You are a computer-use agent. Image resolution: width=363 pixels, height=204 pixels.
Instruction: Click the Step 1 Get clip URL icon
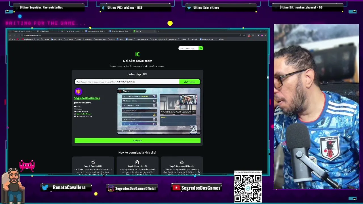click(93, 162)
